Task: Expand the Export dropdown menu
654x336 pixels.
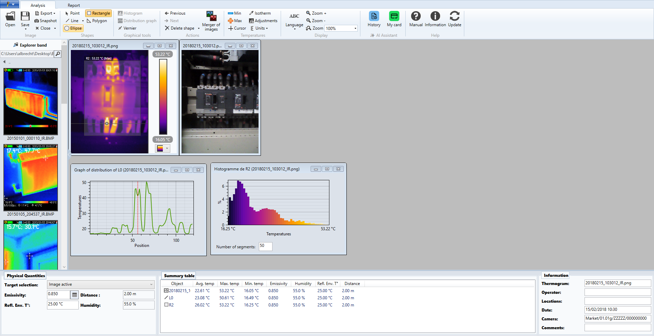Action: 46,13
